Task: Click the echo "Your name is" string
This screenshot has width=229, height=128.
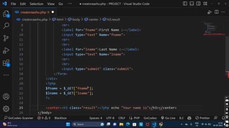Action: tap(135, 108)
